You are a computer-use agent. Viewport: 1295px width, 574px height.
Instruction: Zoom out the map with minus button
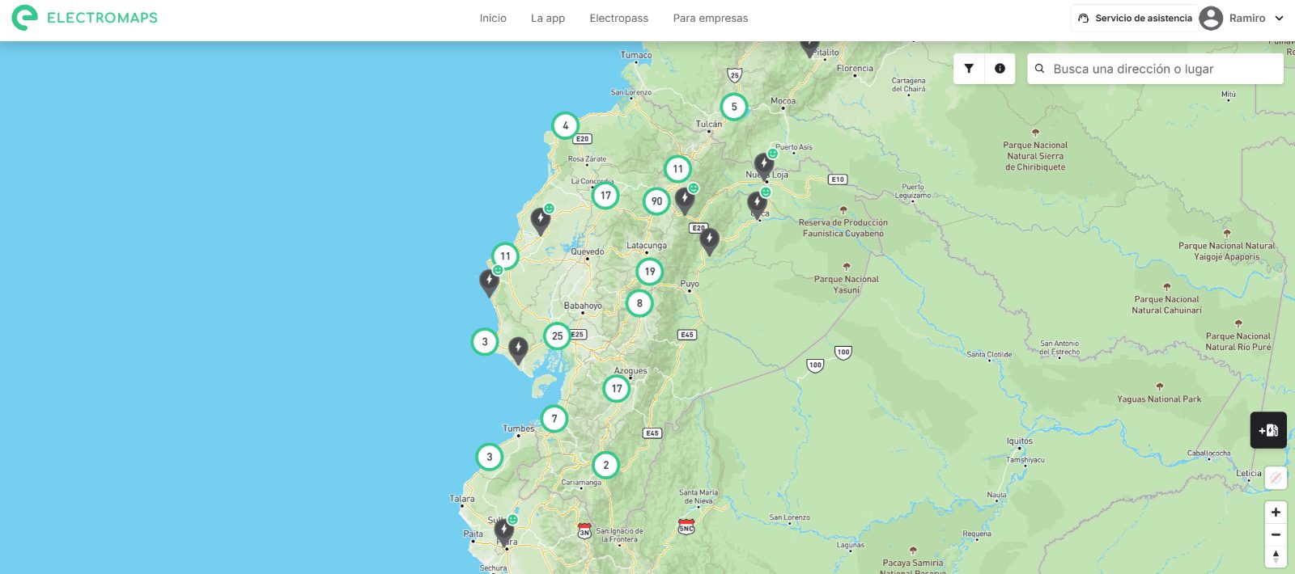coord(1276,534)
